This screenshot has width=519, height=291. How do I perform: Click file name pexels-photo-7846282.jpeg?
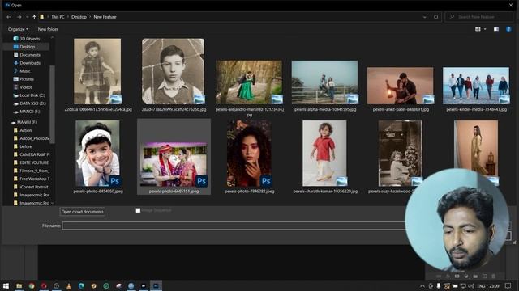pos(249,192)
